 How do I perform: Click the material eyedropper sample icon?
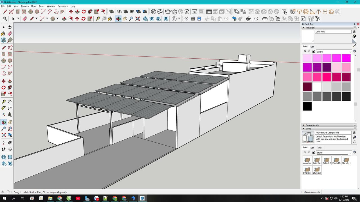[354, 46]
